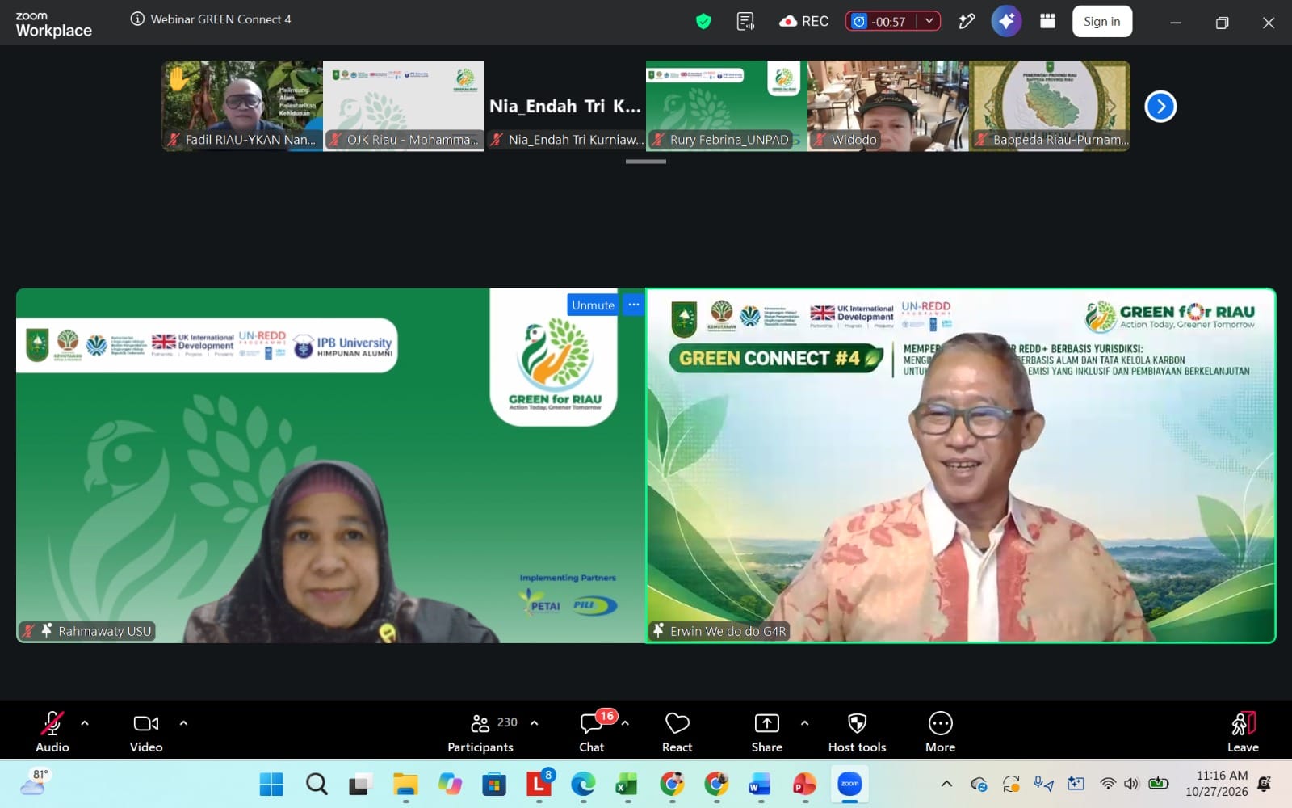Viewport: 1292px width, 808px height.
Task: Open the three-dots menu on Rahmawaty video
Action: 633,305
